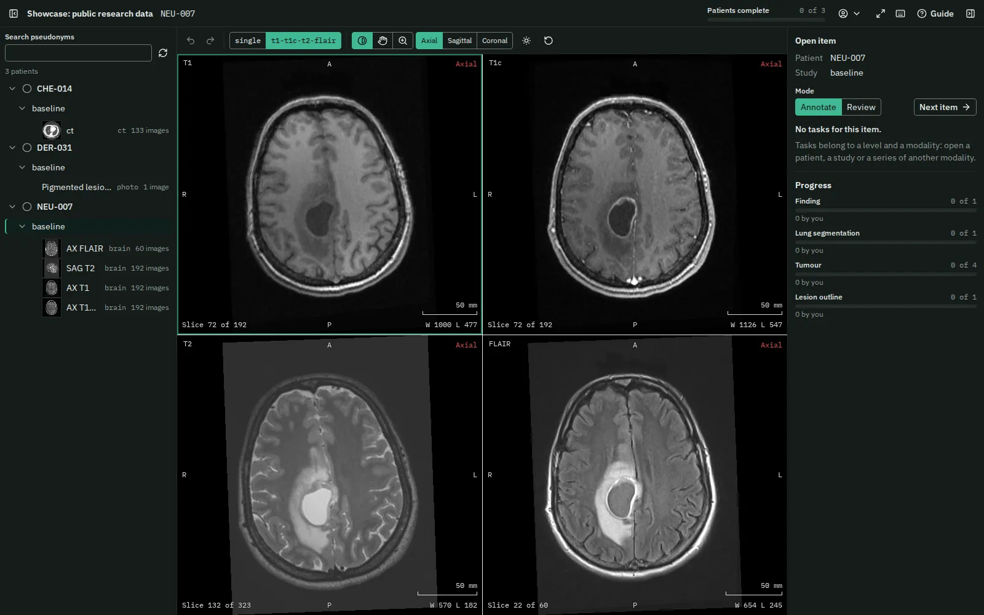The height and width of the screenshot is (615, 984).
Task: Switch layout to single view
Action: pos(248,41)
